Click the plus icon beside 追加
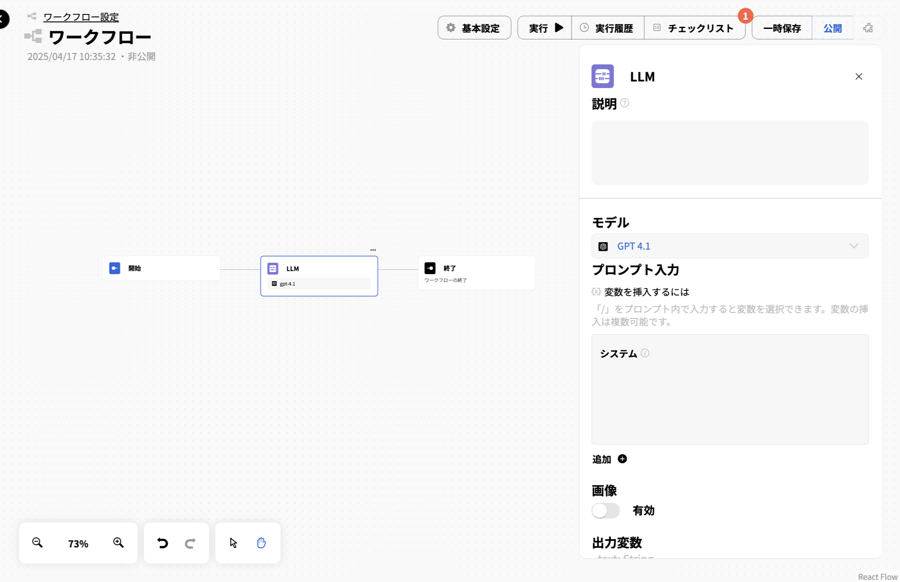The image size is (900, 582). click(x=622, y=459)
